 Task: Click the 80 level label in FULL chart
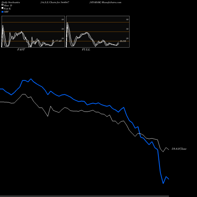click(127, 19)
